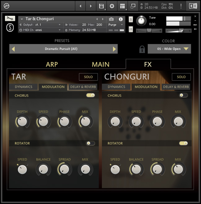The image size is (201, 204).
Task: Open save options arrow on disk icon
Action: pos(105,9)
